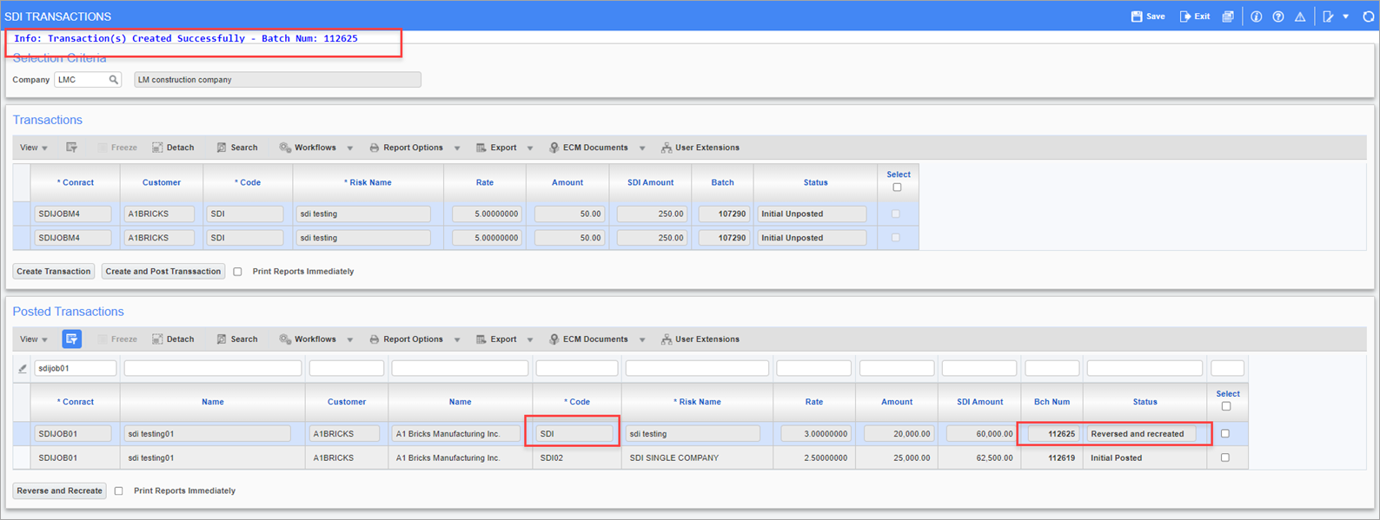Click the circular refresh icon in header

[x=1368, y=16]
